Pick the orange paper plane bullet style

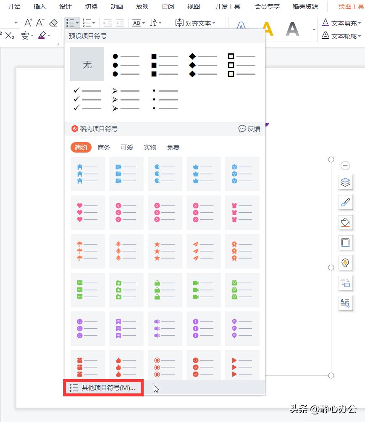click(204, 251)
